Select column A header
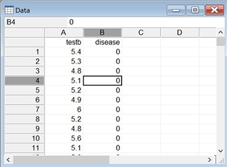The width and height of the screenshot is (227, 167). click(64, 33)
